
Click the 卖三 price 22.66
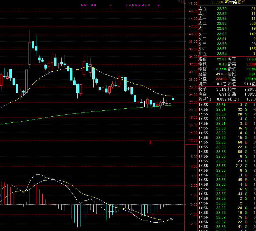coord(221,18)
